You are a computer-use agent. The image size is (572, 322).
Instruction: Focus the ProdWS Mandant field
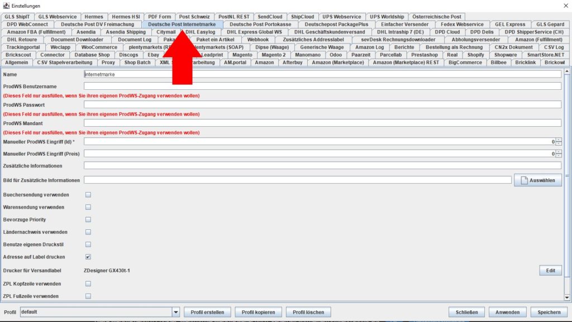point(322,123)
